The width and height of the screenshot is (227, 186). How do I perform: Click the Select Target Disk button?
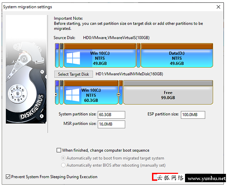coord(74,74)
